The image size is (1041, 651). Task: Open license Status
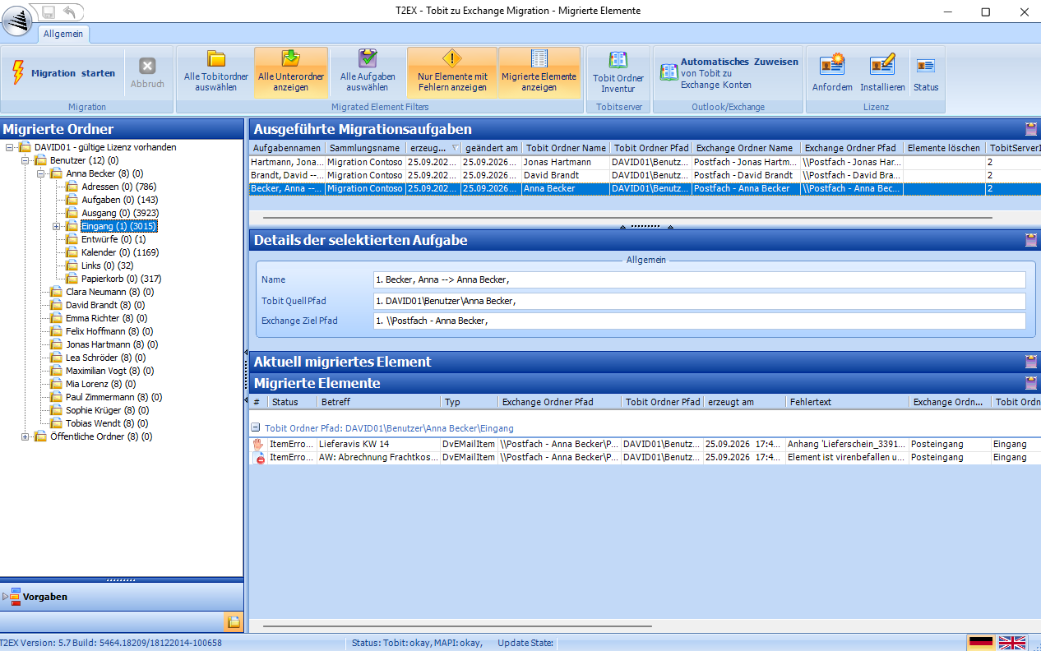(x=926, y=72)
